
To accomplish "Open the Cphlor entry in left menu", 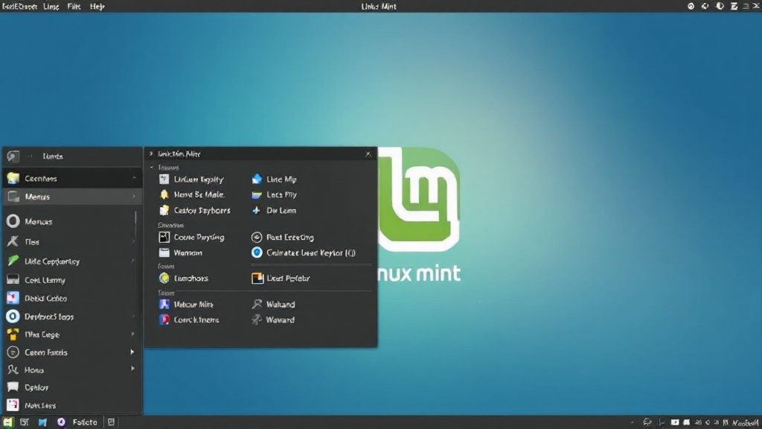I will point(72,387).
